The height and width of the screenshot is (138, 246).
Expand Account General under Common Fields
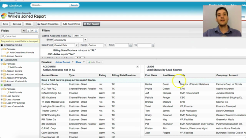[2, 56]
